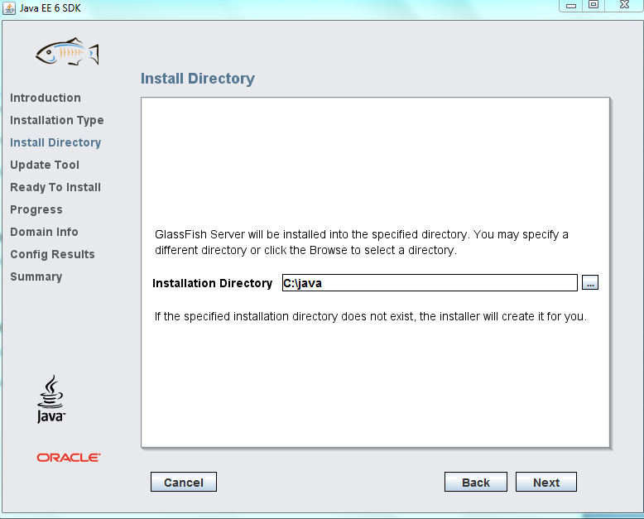Viewport: 644px width, 519px height.
Task: Click the Installation Directory text field
Action: [430, 283]
